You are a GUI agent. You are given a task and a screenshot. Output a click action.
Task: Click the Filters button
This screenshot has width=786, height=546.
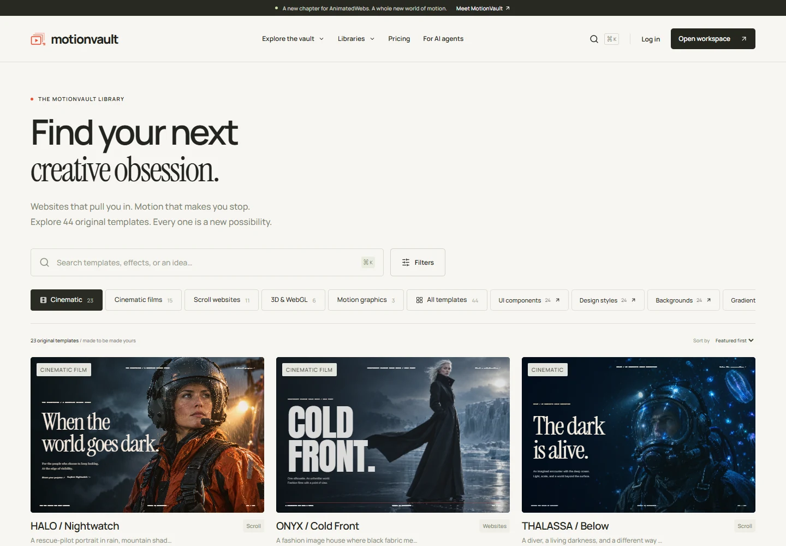click(x=418, y=263)
